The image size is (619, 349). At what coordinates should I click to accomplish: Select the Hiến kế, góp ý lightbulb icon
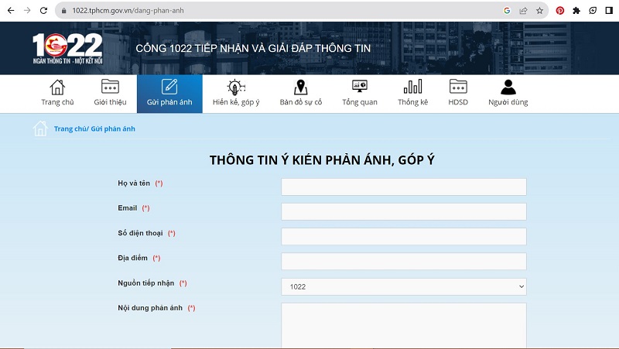[x=235, y=87]
